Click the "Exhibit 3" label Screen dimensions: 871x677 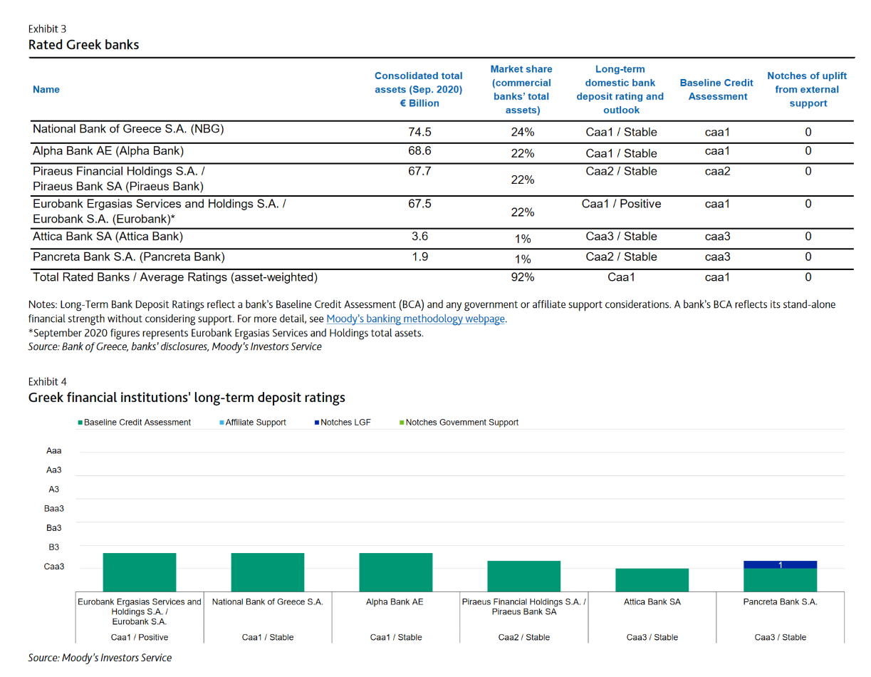[x=47, y=29]
